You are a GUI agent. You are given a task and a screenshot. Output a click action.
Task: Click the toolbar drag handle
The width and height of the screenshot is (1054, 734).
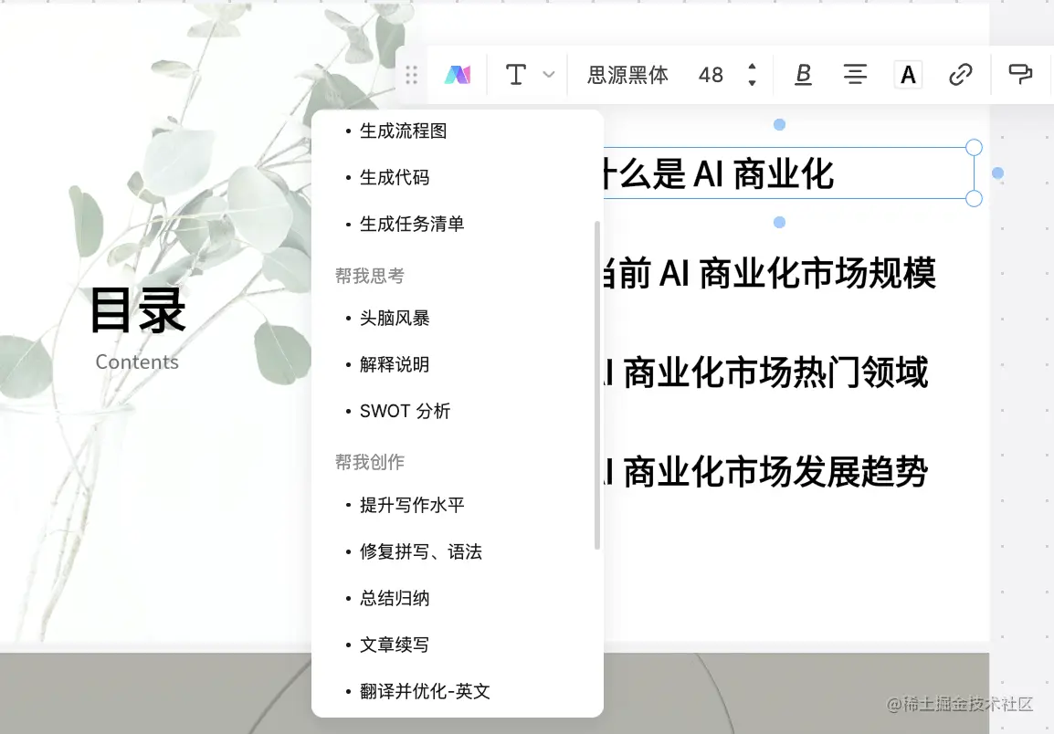(x=411, y=74)
